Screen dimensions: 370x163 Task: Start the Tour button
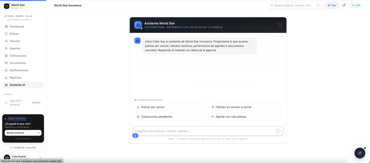pyautogui.click(x=332, y=5)
